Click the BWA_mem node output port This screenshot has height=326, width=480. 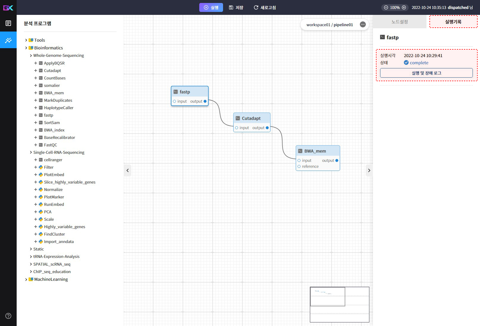tap(337, 161)
